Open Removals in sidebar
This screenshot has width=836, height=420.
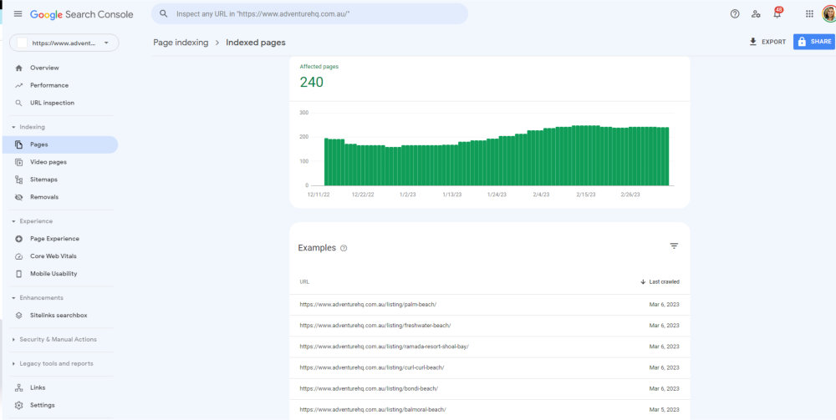pos(44,197)
